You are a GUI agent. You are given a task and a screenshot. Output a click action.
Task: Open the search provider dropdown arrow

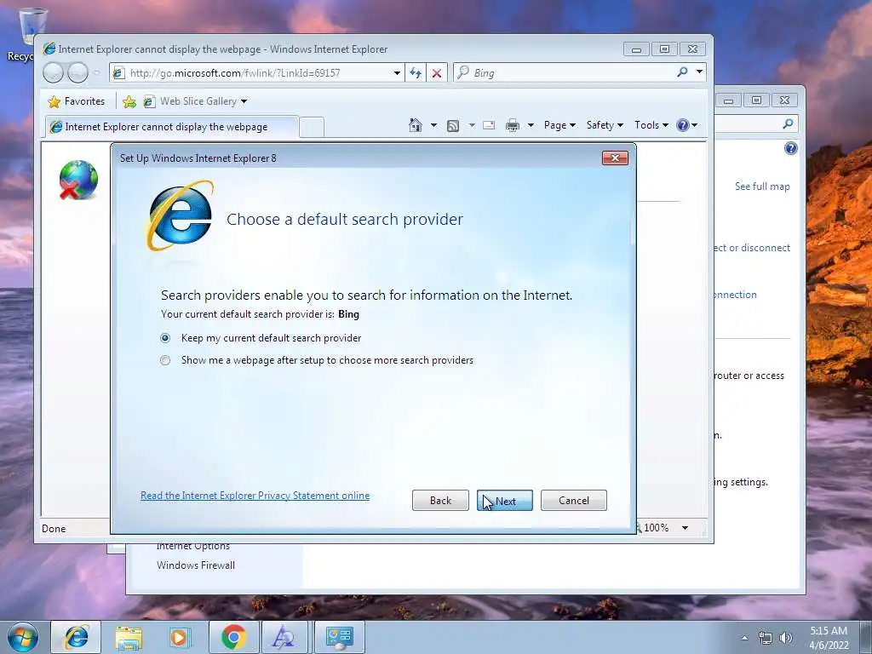(700, 72)
